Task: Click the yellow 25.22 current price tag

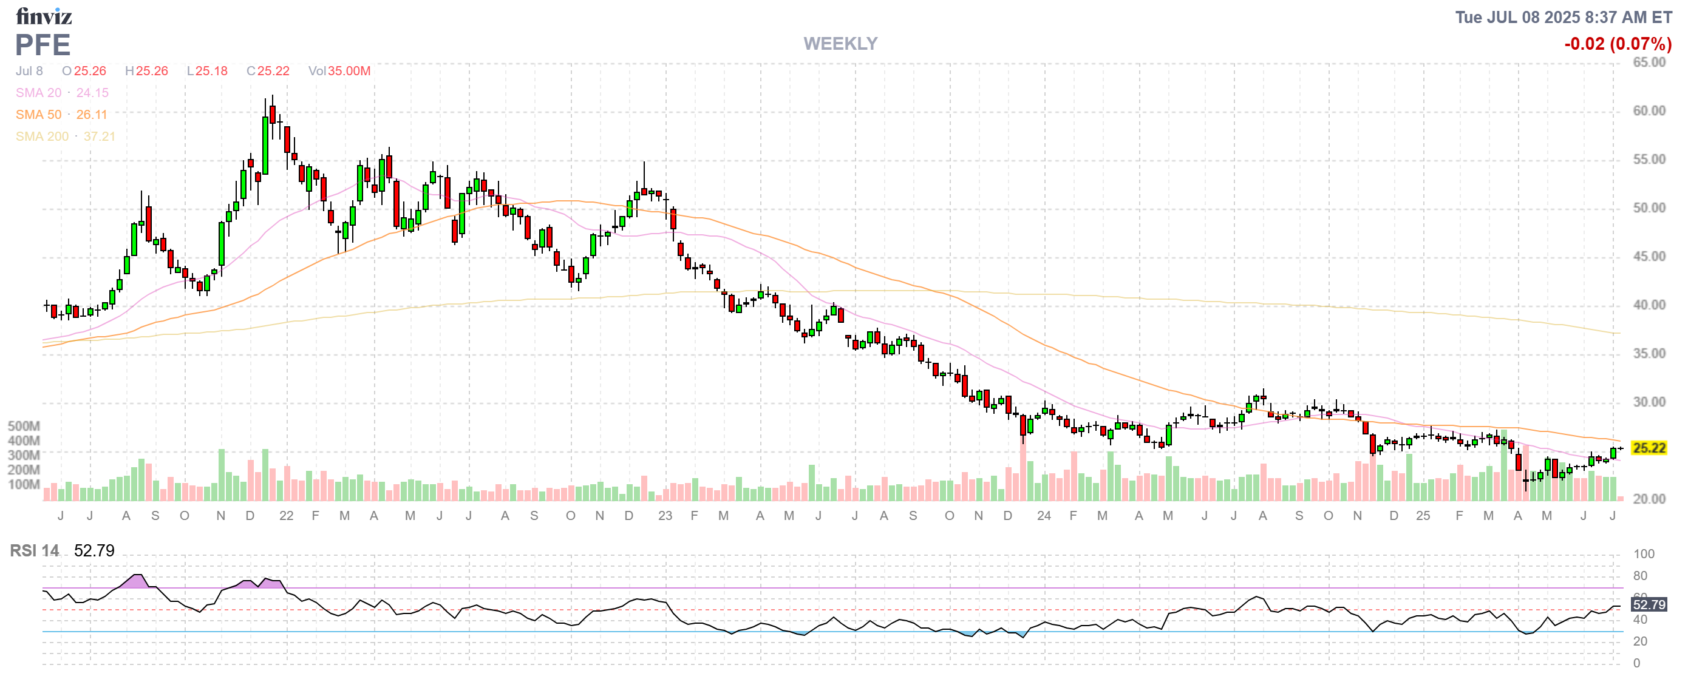Action: tap(1649, 448)
